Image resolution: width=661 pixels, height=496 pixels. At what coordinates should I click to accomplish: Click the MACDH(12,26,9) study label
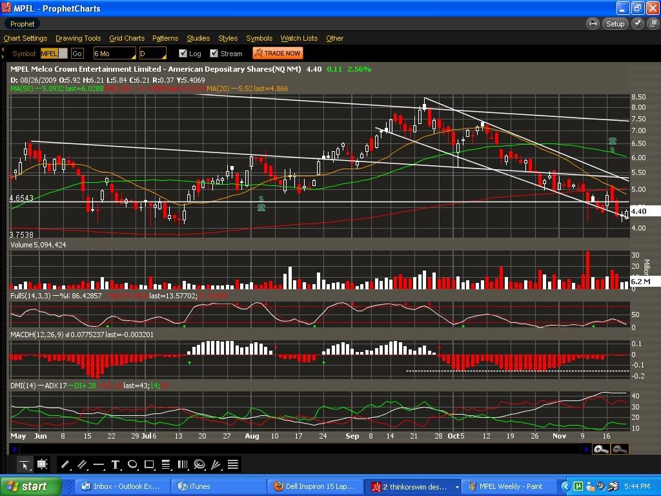pyautogui.click(x=37, y=335)
